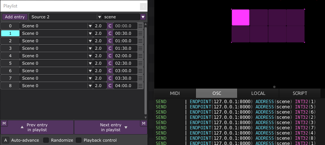Click the 01:30.0 time field of entry 3
Image resolution: width=325 pixels, height=145 pixels.
125,48
